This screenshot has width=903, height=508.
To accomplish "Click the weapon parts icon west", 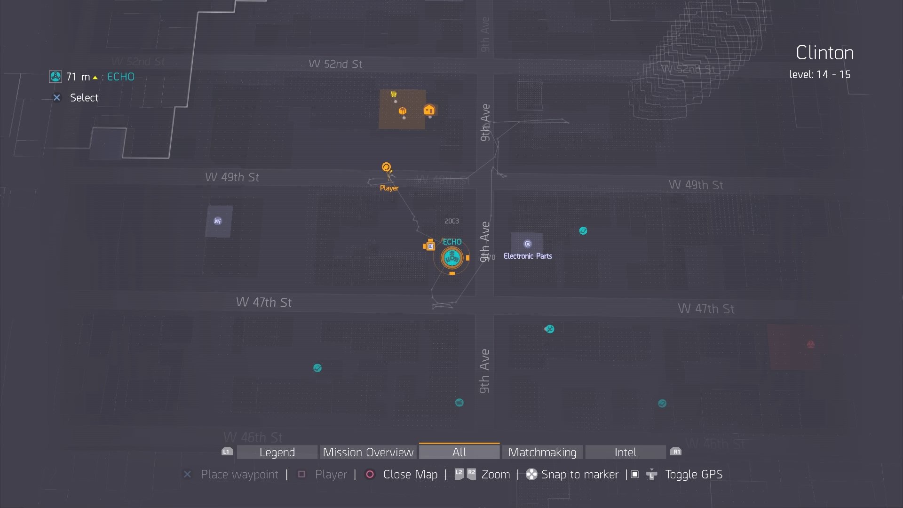I will pos(218,221).
